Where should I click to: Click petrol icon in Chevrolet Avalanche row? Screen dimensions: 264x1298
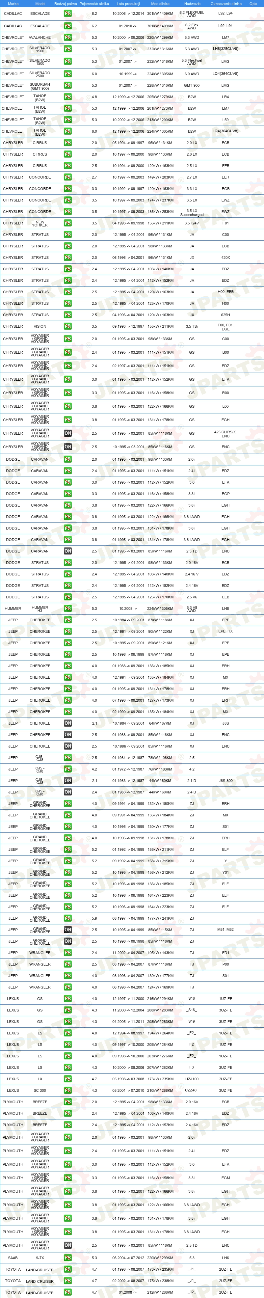[x=68, y=37]
